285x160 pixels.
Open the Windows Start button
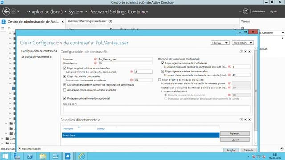[5, 156]
